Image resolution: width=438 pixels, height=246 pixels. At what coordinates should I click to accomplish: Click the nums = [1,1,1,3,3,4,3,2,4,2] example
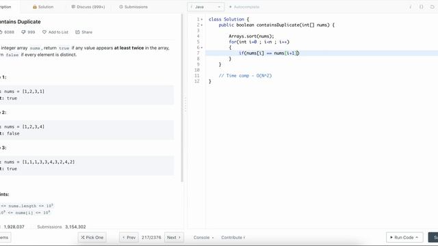pyautogui.click(x=40, y=162)
